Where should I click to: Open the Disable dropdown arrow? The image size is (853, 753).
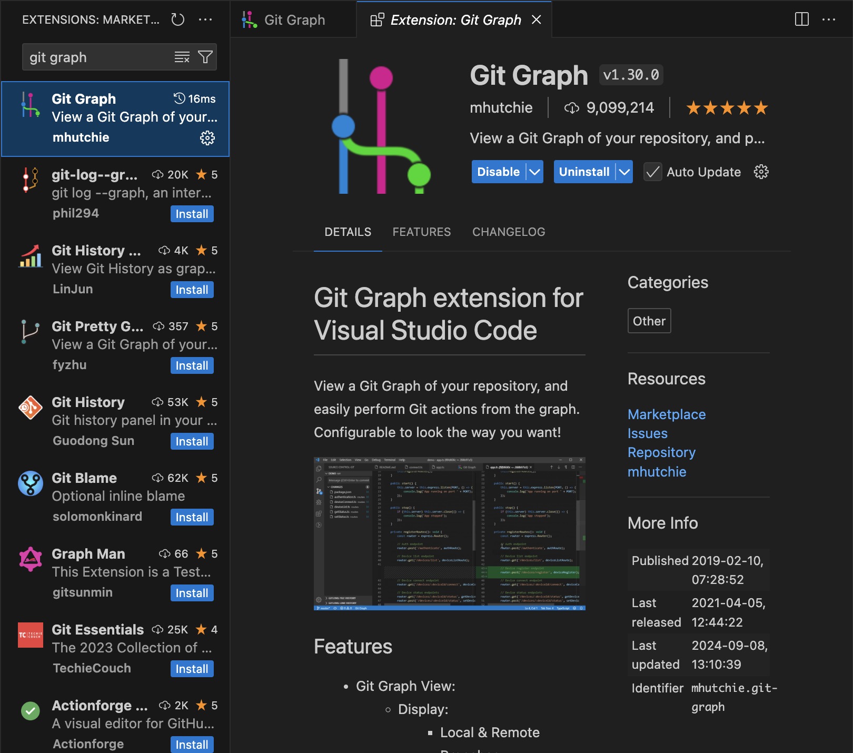534,172
